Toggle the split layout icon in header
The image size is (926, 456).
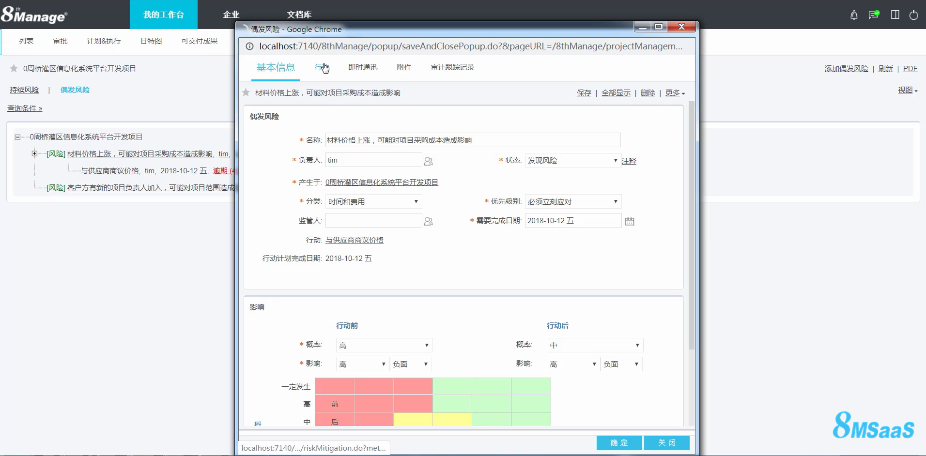(x=895, y=15)
